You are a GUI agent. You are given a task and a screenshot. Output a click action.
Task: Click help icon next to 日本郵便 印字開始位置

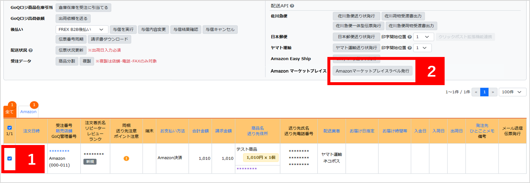[409, 37]
